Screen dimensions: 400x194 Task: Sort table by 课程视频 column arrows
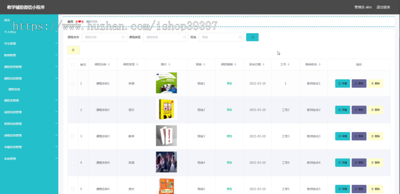pos(235,65)
